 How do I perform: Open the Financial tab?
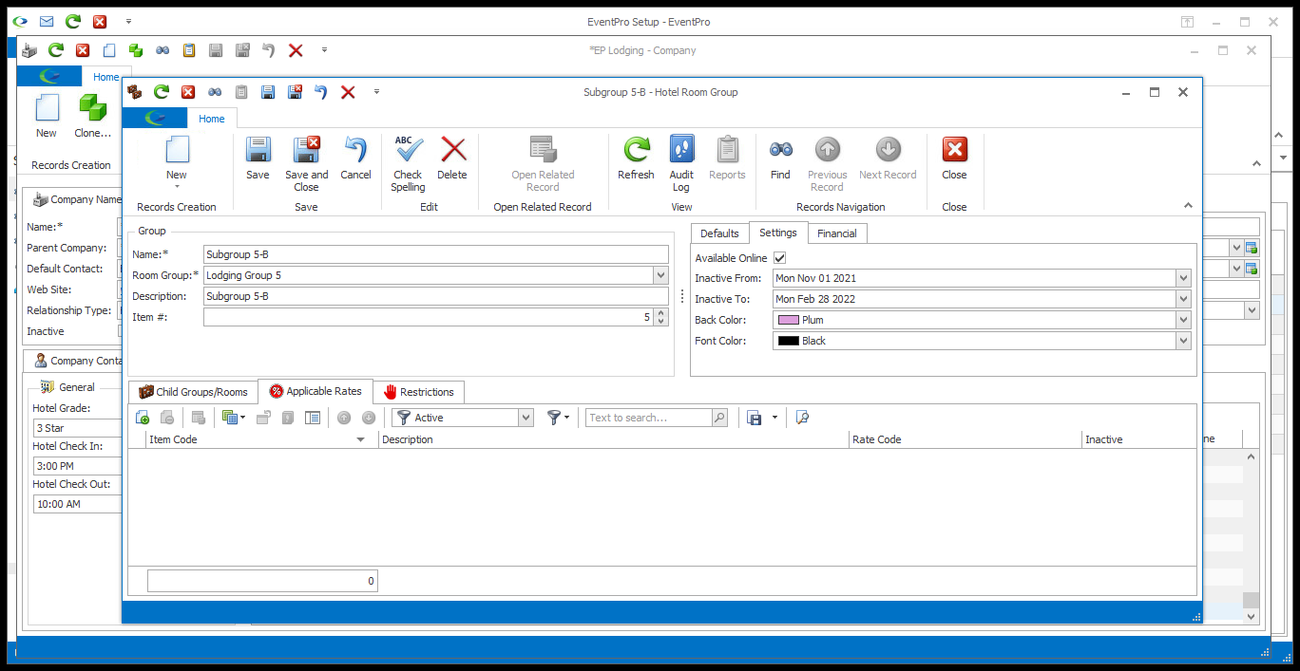tap(837, 233)
